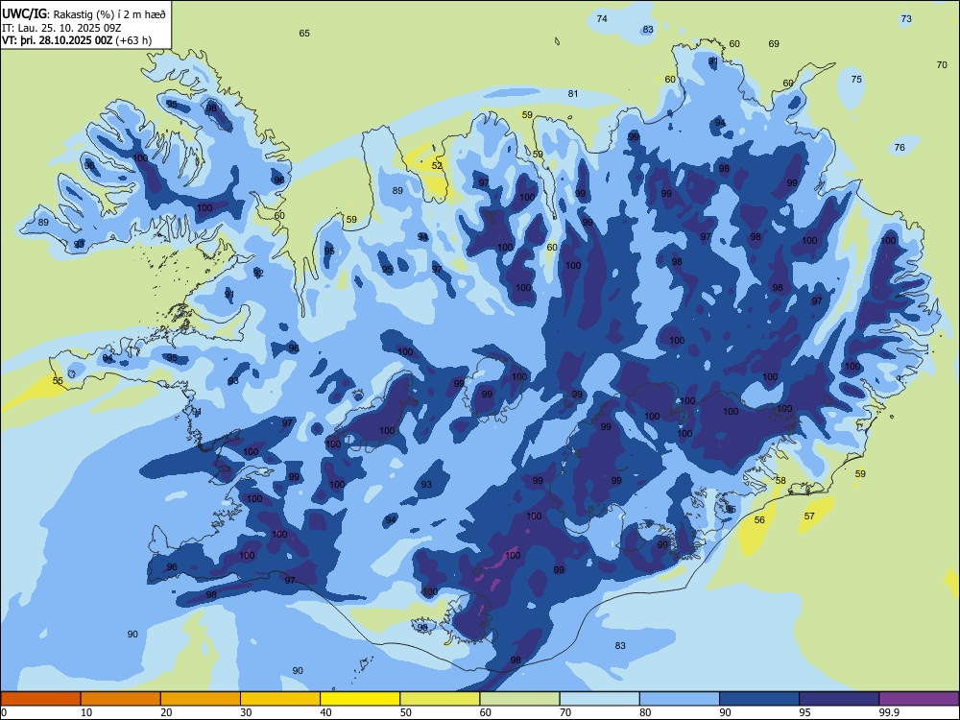Pick the pale blue 70–80 legend swatch
This screenshot has height=720, width=960.
599,699
